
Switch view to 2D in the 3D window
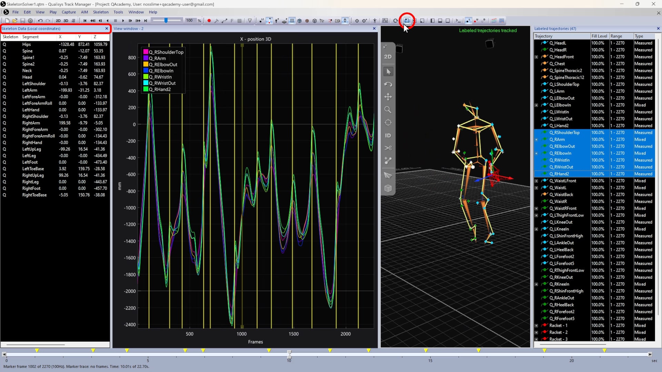(x=388, y=56)
